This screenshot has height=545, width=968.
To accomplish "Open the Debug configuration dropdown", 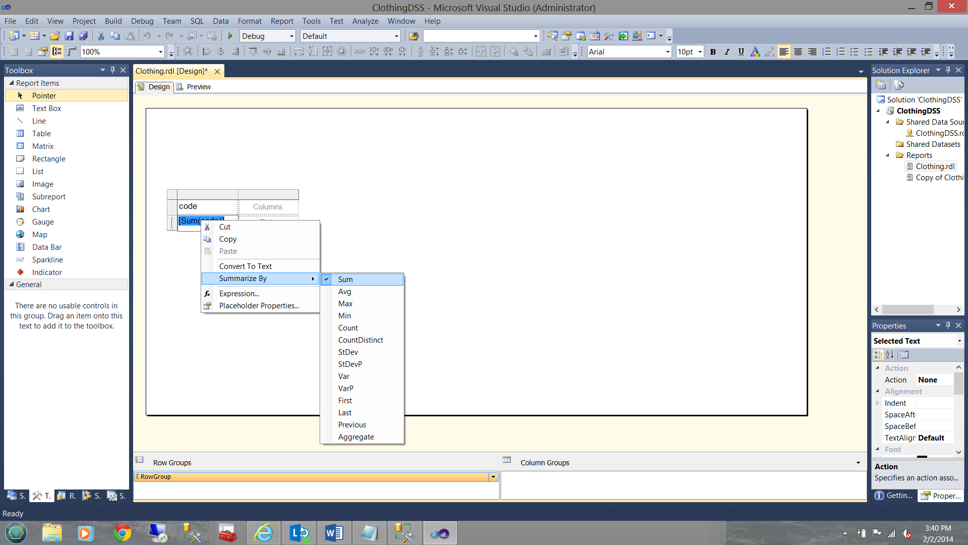I will click(x=291, y=36).
